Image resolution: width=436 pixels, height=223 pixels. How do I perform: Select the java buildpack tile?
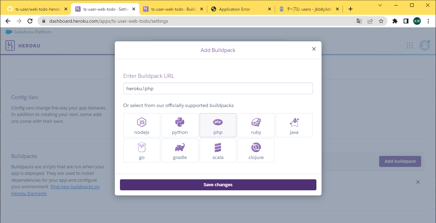pos(294,125)
